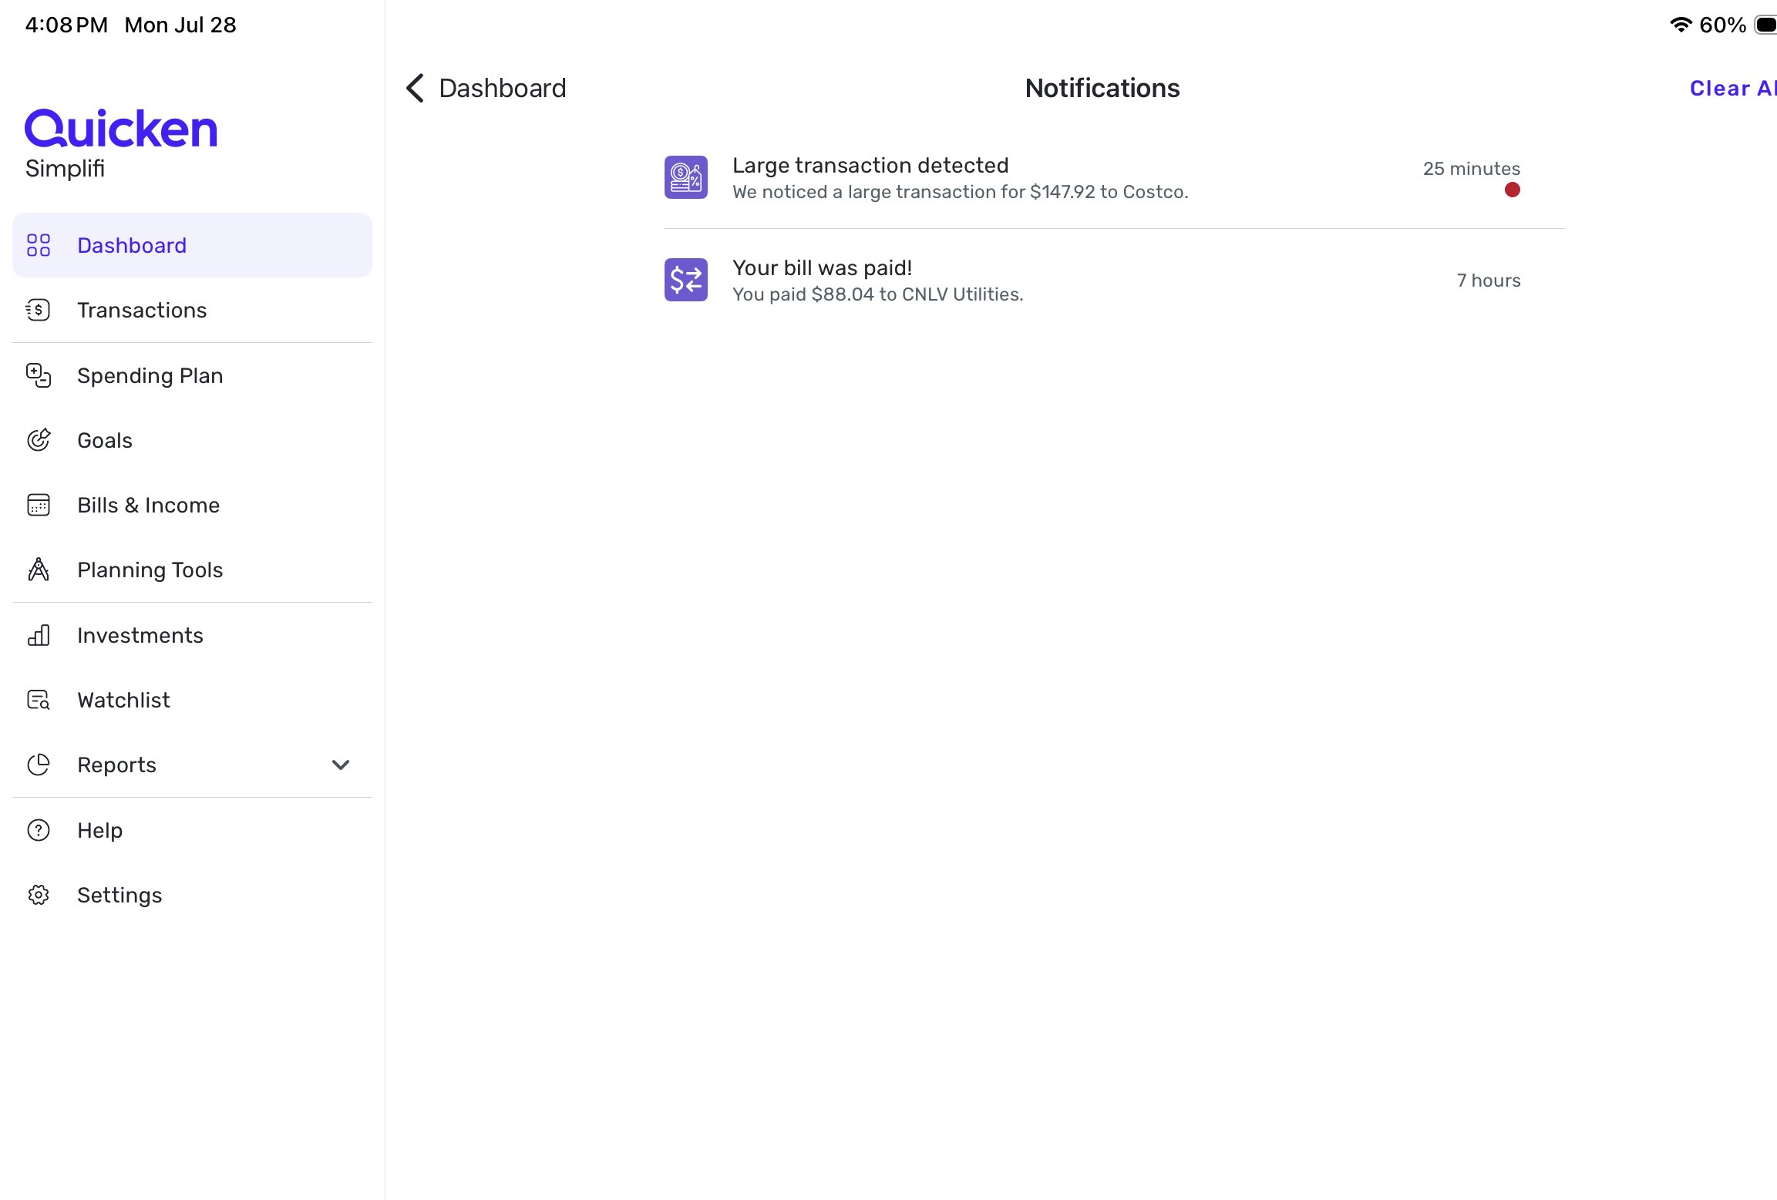Screen dimensions: 1777x1200
Task: Open the Help page
Action: [192, 830]
